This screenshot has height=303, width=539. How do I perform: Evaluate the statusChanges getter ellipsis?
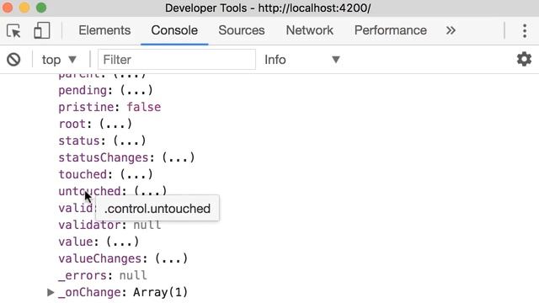[178, 157]
